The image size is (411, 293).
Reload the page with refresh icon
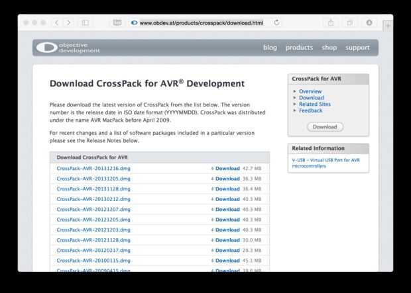pos(277,22)
